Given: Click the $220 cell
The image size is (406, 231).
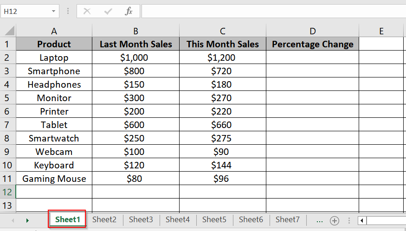Looking at the screenshot, I should click(x=223, y=111).
